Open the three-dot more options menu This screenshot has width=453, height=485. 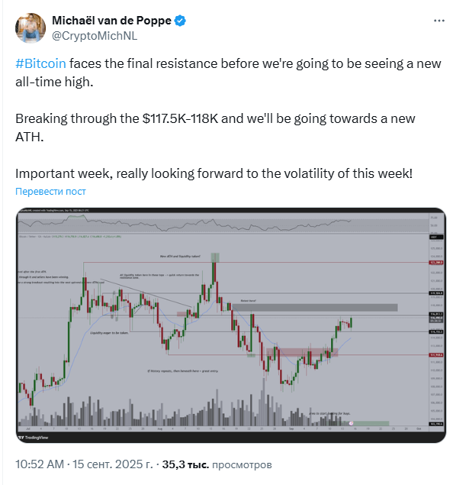[x=439, y=21]
